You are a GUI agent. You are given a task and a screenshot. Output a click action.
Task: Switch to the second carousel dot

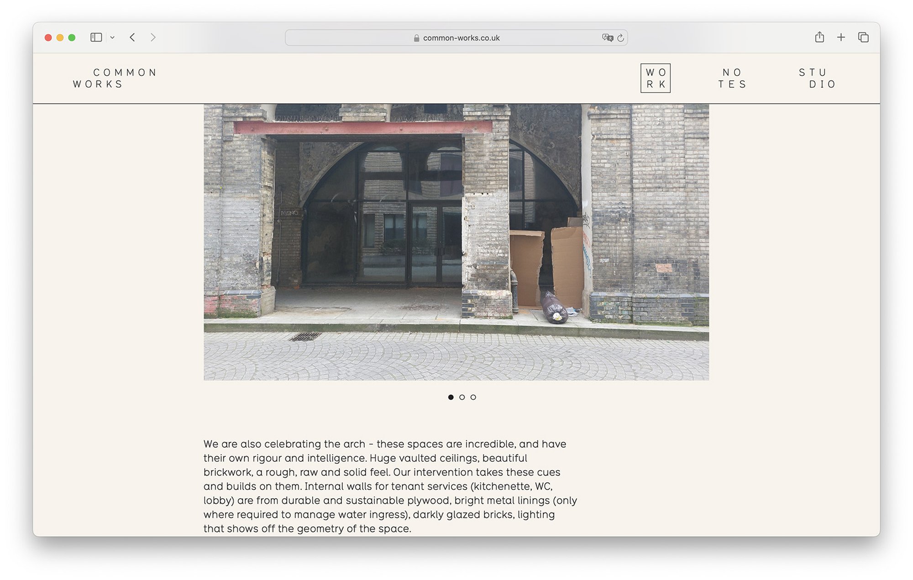(x=462, y=397)
